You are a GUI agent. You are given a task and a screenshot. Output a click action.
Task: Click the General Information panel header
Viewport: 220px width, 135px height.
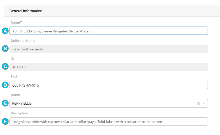pyautogui.click(x=26, y=11)
